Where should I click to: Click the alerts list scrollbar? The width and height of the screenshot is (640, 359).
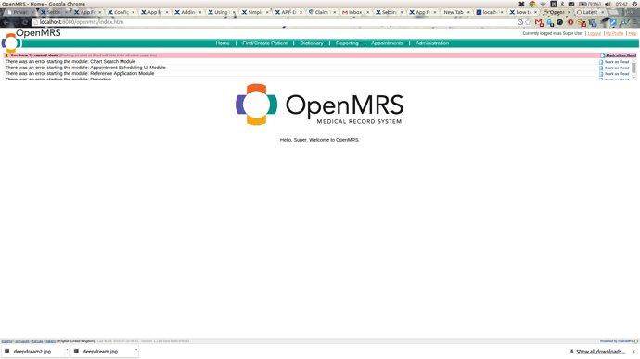634,69
